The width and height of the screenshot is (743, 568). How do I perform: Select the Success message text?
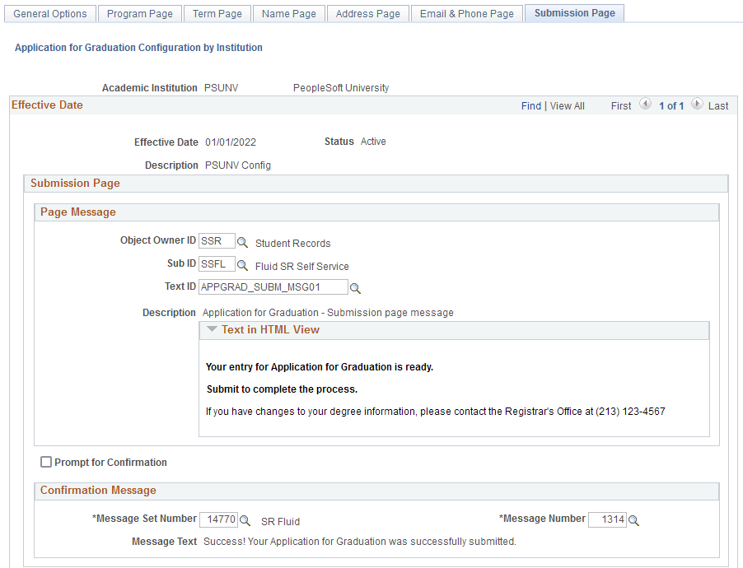(x=360, y=542)
